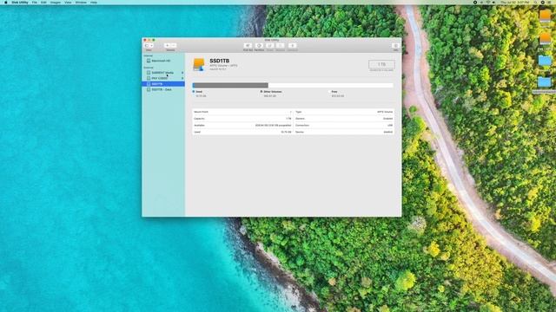Open the Apple menu

coord(6,3)
